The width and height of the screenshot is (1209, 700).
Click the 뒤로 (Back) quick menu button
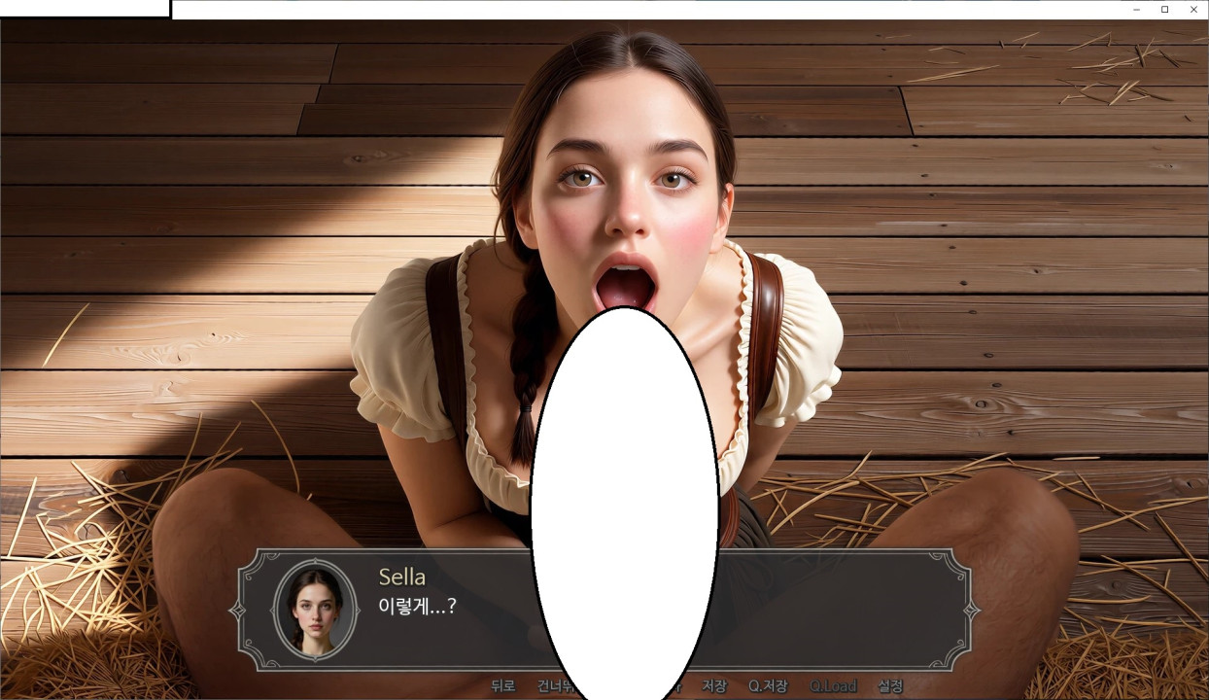[x=502, y=685]
